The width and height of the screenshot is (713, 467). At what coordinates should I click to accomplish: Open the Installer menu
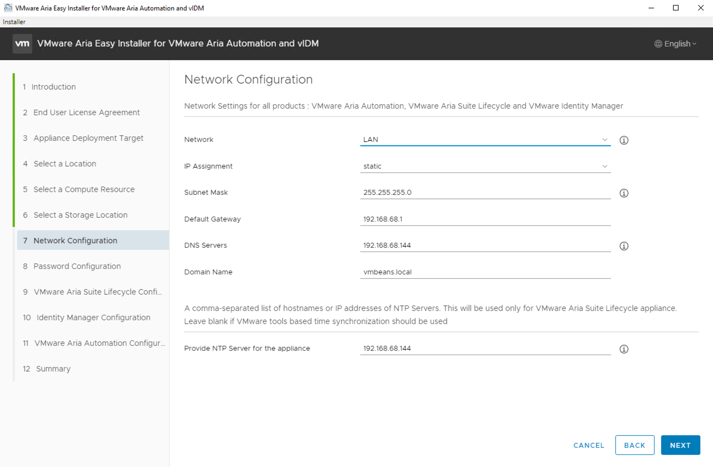coord(14,22)
